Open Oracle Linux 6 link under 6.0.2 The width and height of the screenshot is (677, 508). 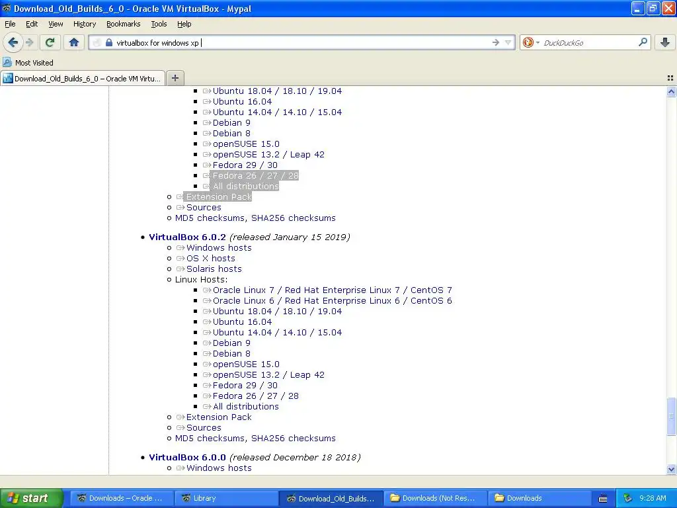pyautogui.click(x=333, y=301)
